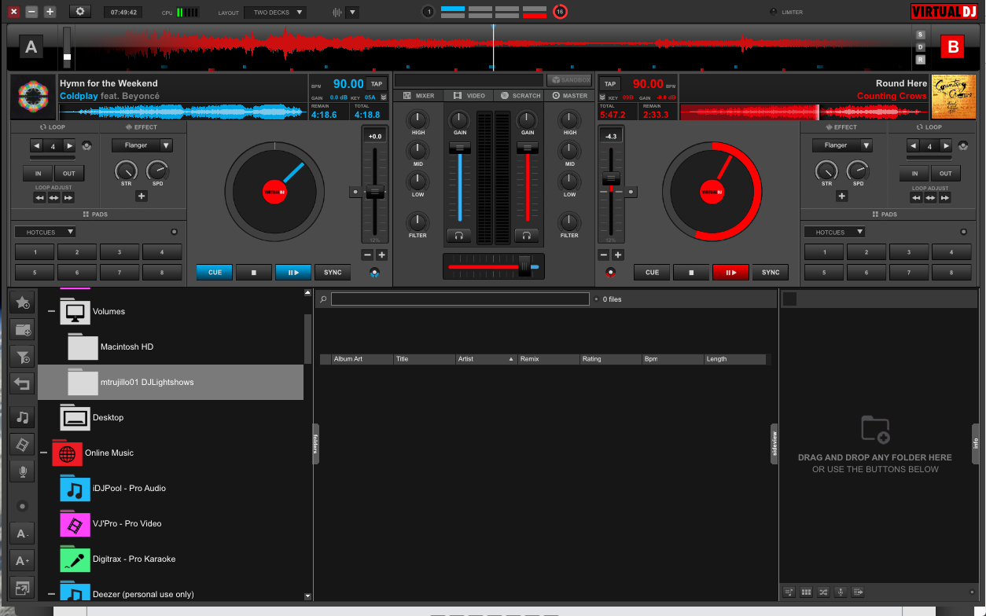The height and width of the screenshot is (616, 986).
Task: Click the search magnifier icon
Action: coord(323,299)
